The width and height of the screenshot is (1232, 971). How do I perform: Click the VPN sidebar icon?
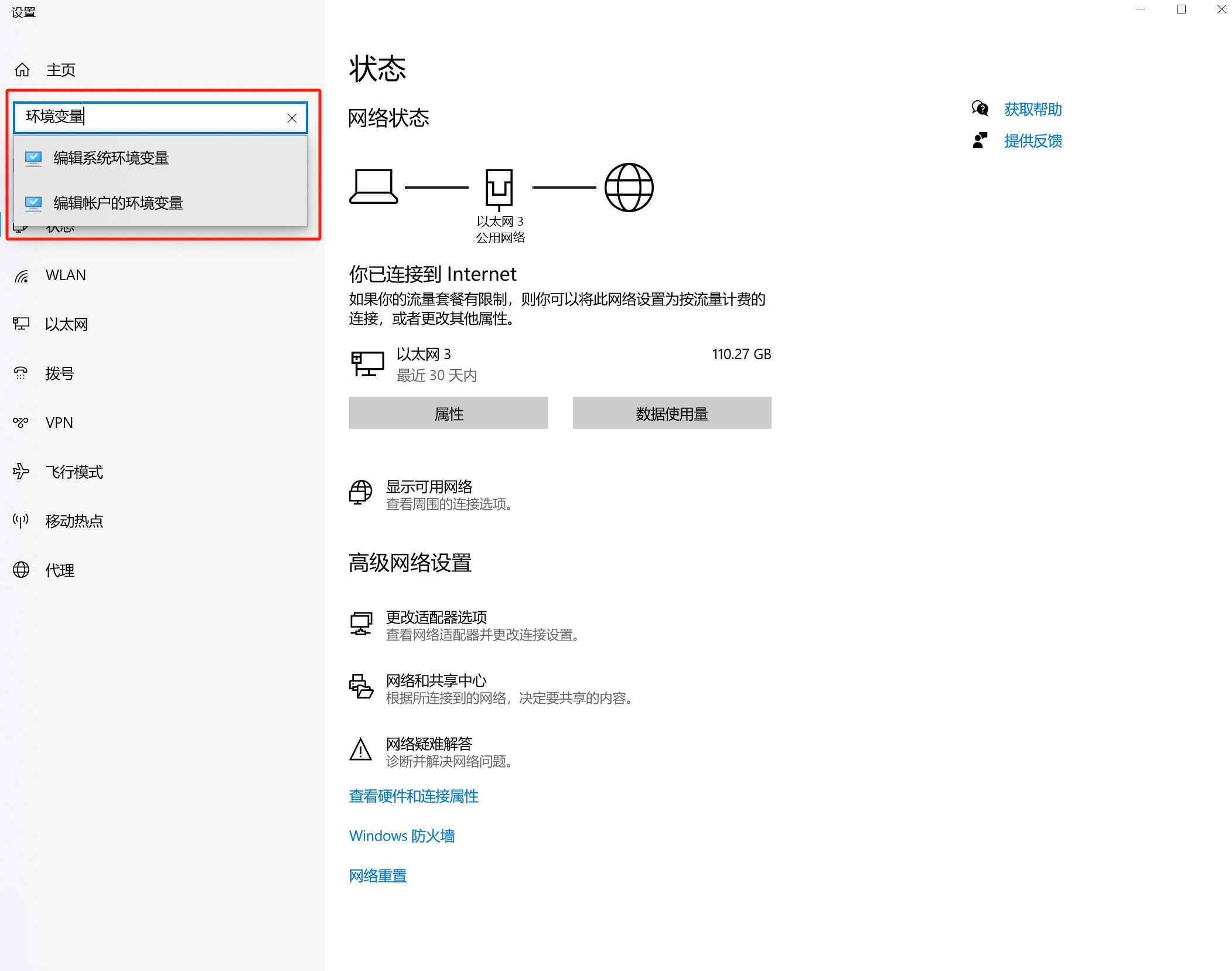click(22, 423)
